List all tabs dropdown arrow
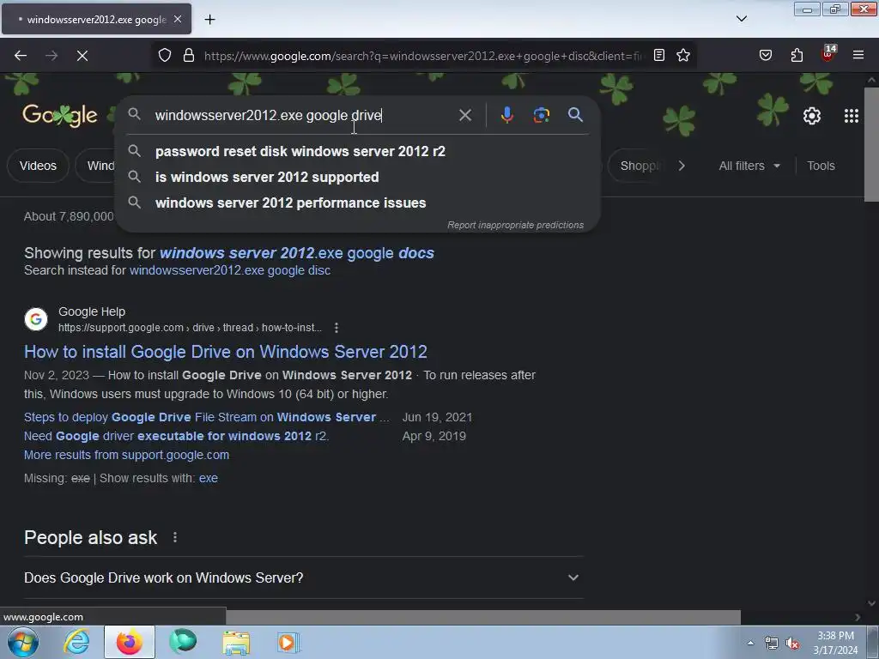Viewport: 879px width, 659px height. [742, 19]
